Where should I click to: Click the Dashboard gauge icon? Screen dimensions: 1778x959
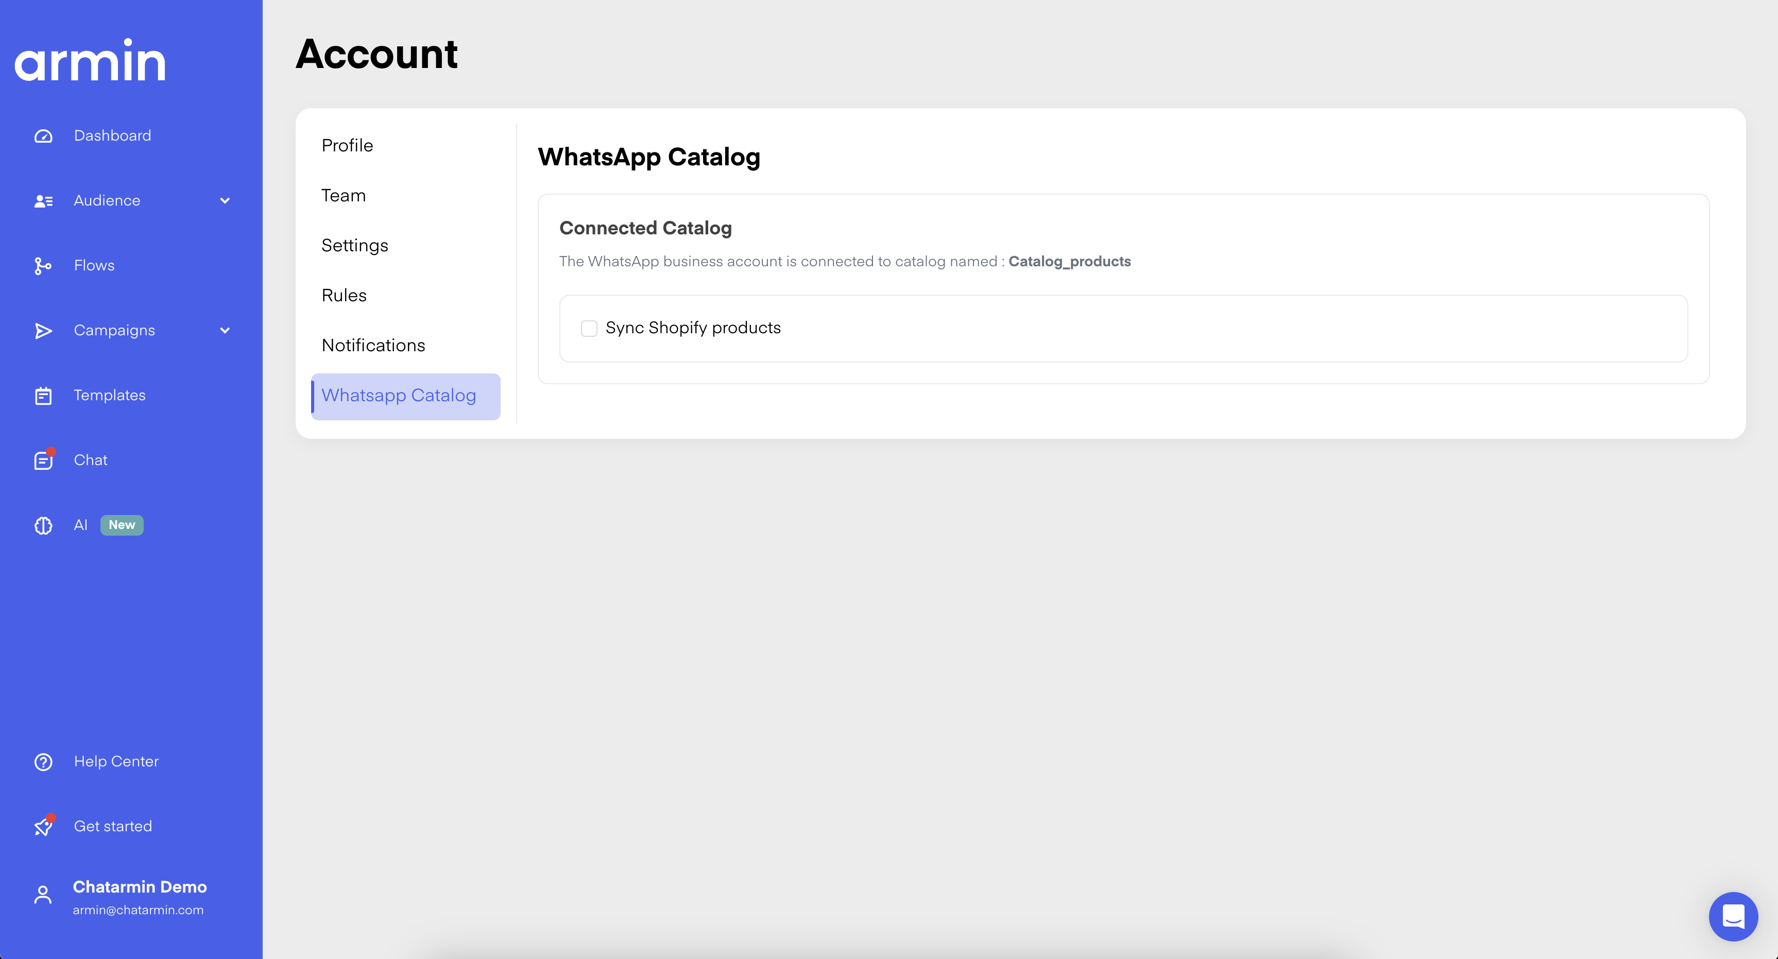tap(43, 136)
